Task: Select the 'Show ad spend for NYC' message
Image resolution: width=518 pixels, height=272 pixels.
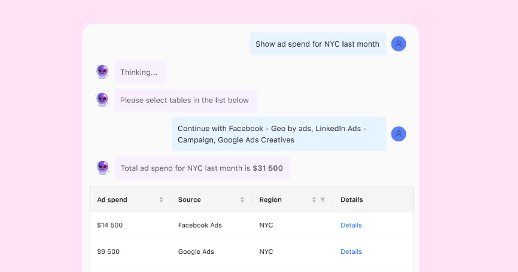Action: coord(317,44)
